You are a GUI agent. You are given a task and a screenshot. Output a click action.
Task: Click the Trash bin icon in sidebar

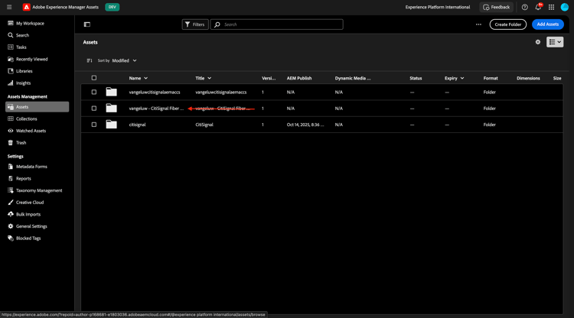[11, 142]
